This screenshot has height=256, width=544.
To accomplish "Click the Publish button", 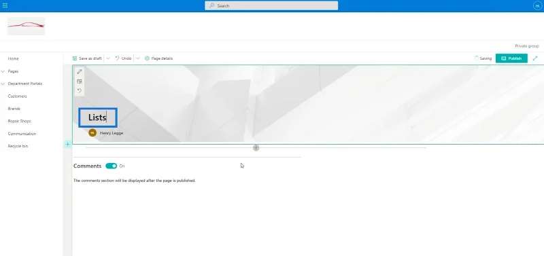I will point(511,58).
